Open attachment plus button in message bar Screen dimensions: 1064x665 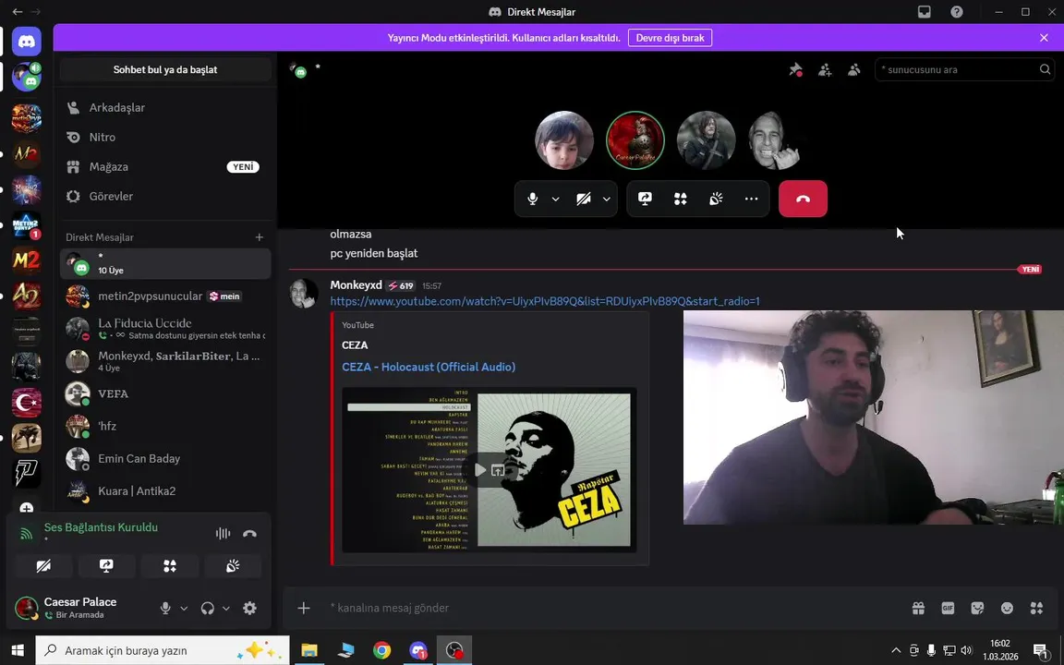[x=303, y=608]
